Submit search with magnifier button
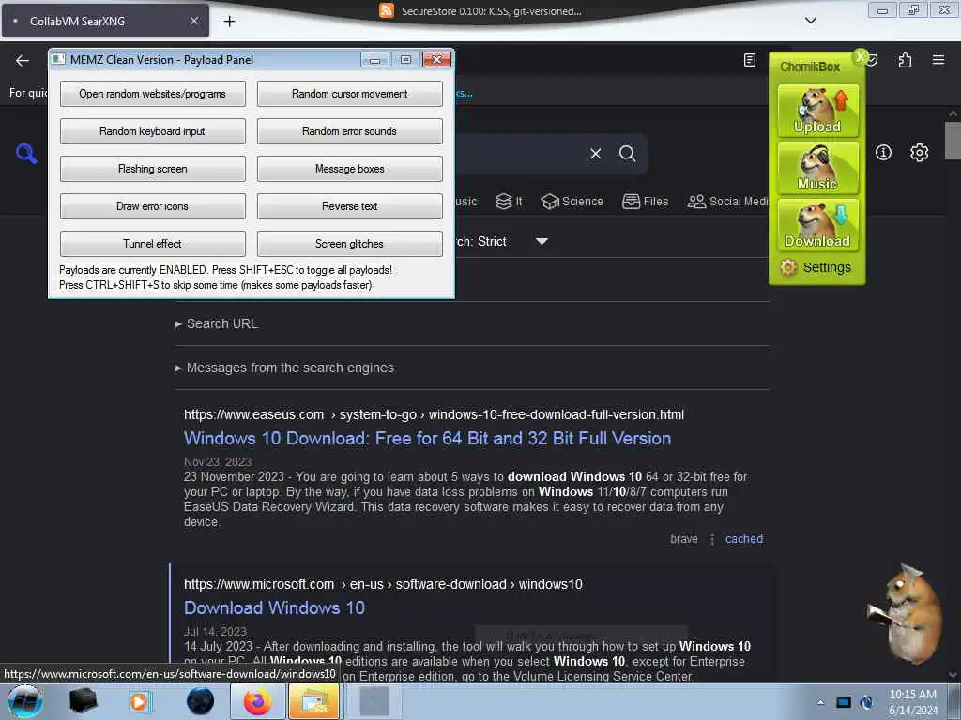The height and width of the screenshot is (720, 961). [627, 153]
